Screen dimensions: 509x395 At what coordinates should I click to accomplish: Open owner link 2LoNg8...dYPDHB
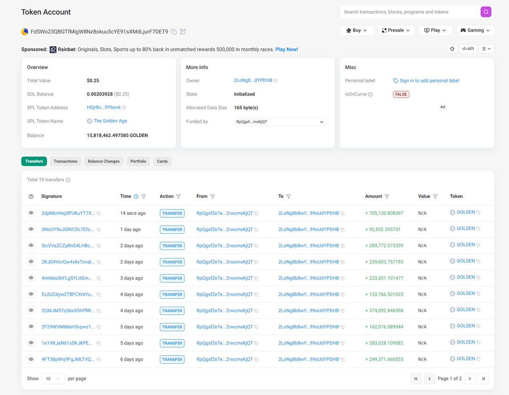(253, 81)
